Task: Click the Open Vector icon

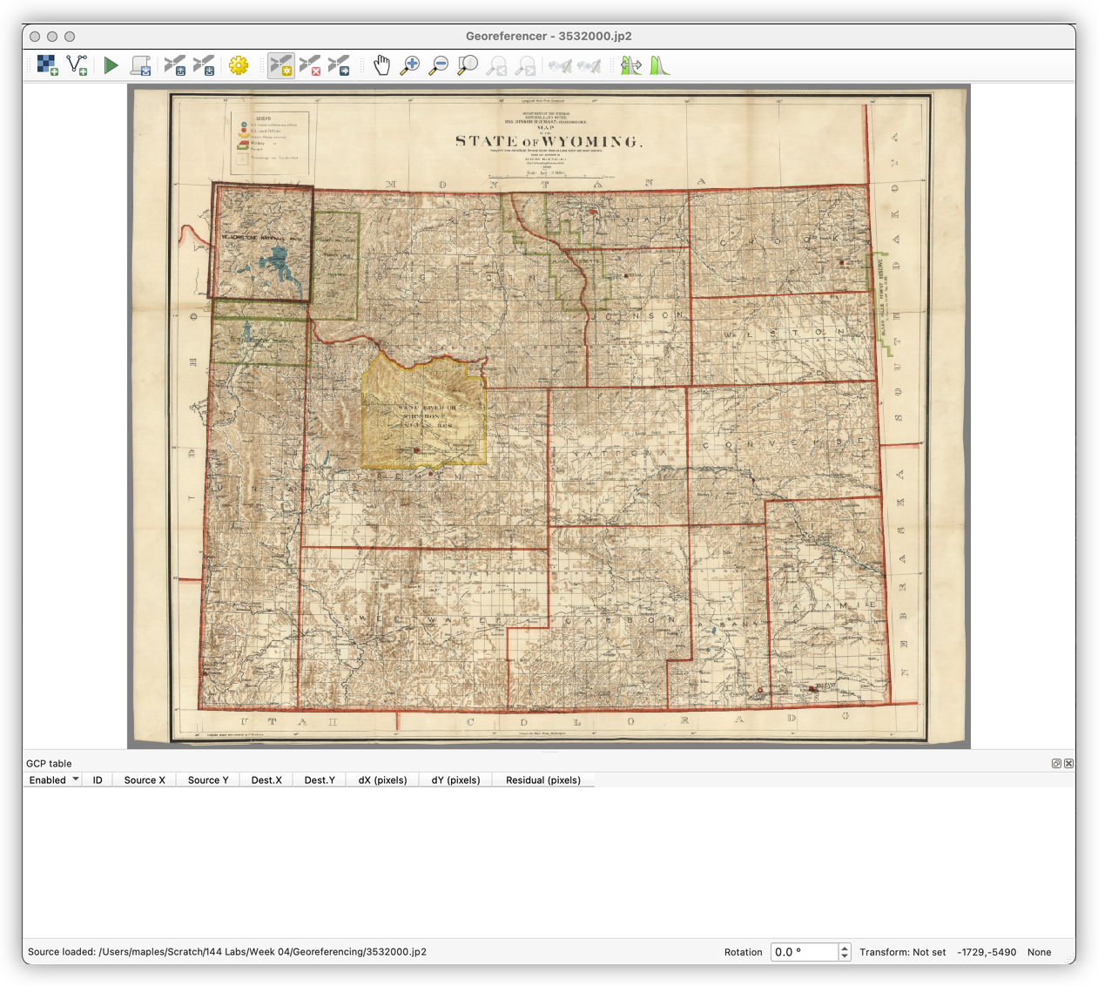Action: 77,65
